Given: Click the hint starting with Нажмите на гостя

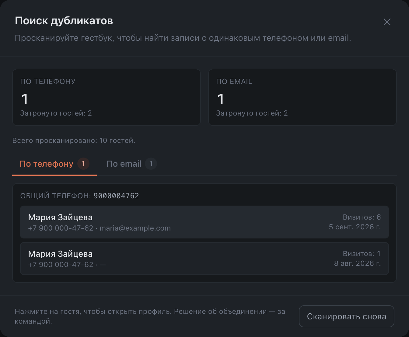Looking at the screenshot, I should (x=150, y=316).
